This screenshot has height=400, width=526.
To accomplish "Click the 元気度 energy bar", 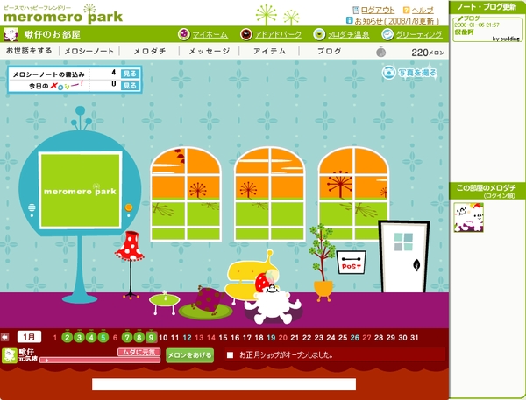I will (100, 360).
